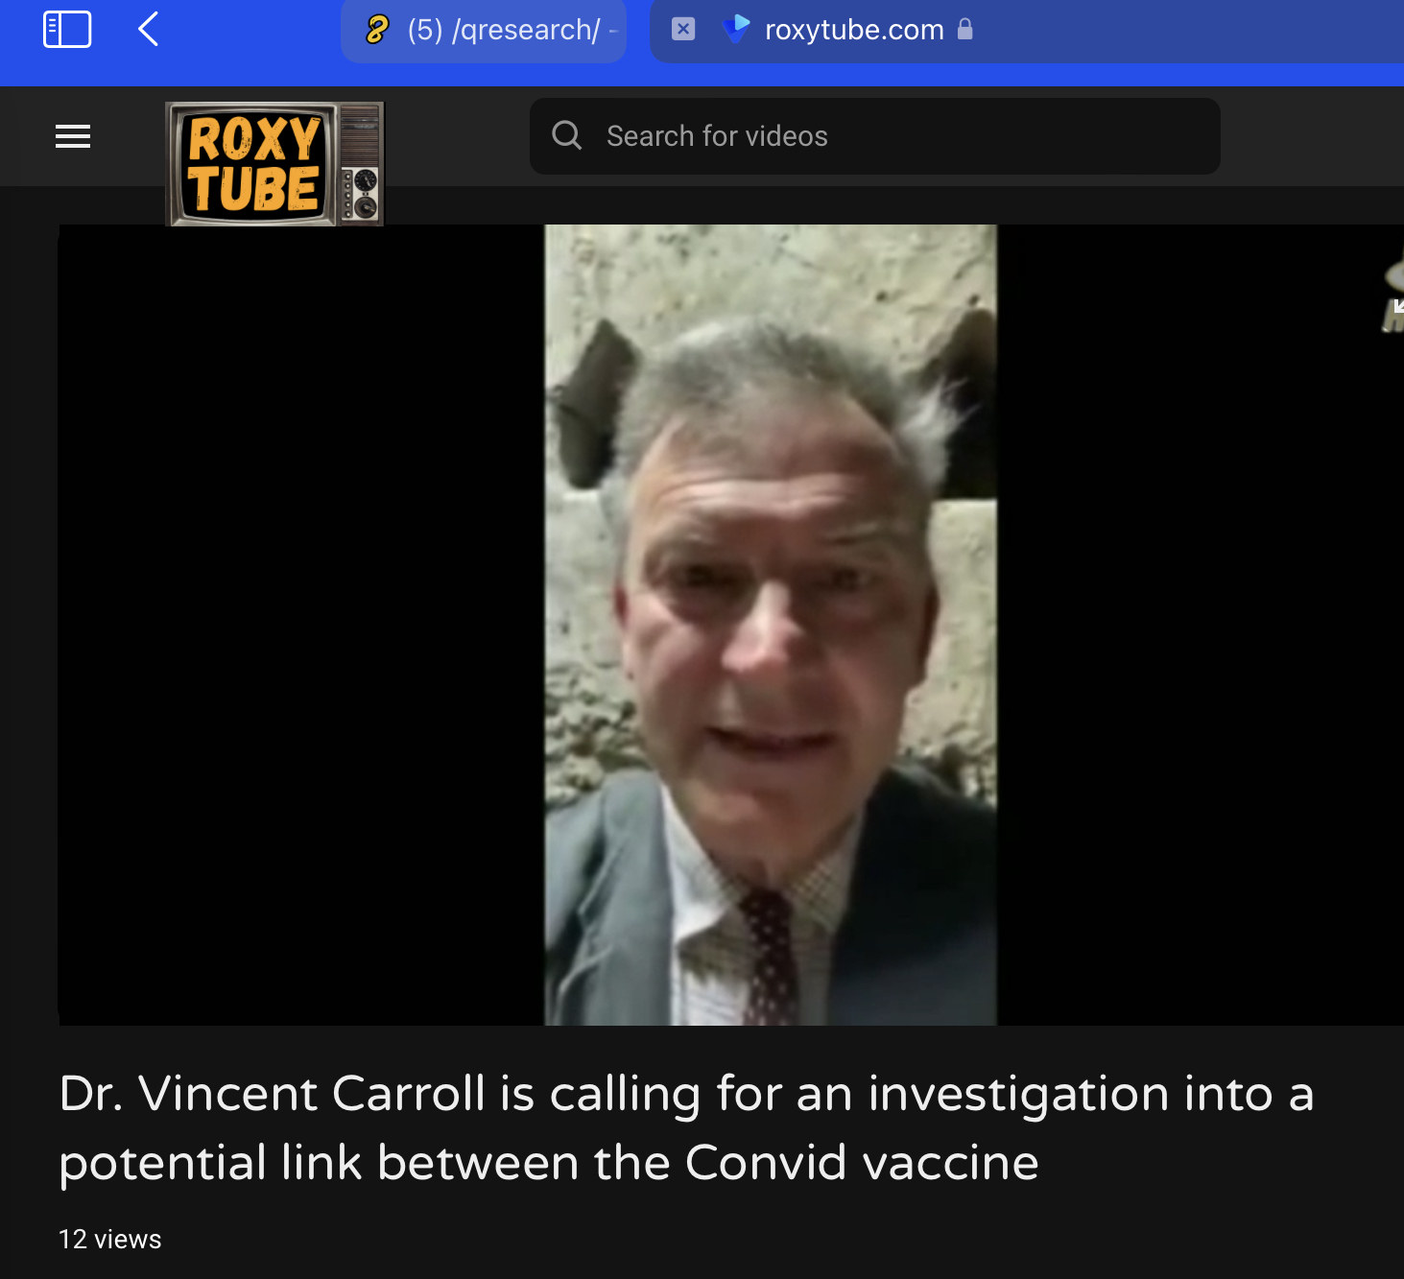Switch to the (5) /qresearch/ tab
Image resolution: width=1404 pixels, height=1279 pixels.
click(x=484, y=31)
